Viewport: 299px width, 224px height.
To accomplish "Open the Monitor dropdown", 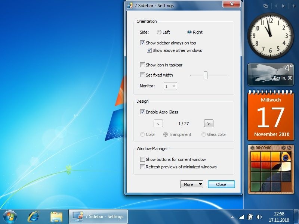I will tap(170, 86).
